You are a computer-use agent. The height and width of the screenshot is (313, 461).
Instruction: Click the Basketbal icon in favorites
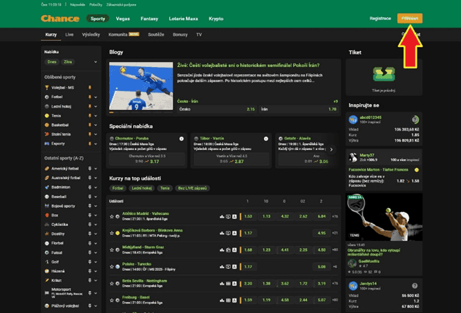coord(47,125)
